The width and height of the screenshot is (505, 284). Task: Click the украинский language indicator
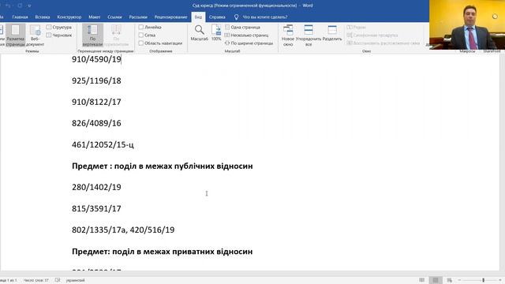[76, 280]
